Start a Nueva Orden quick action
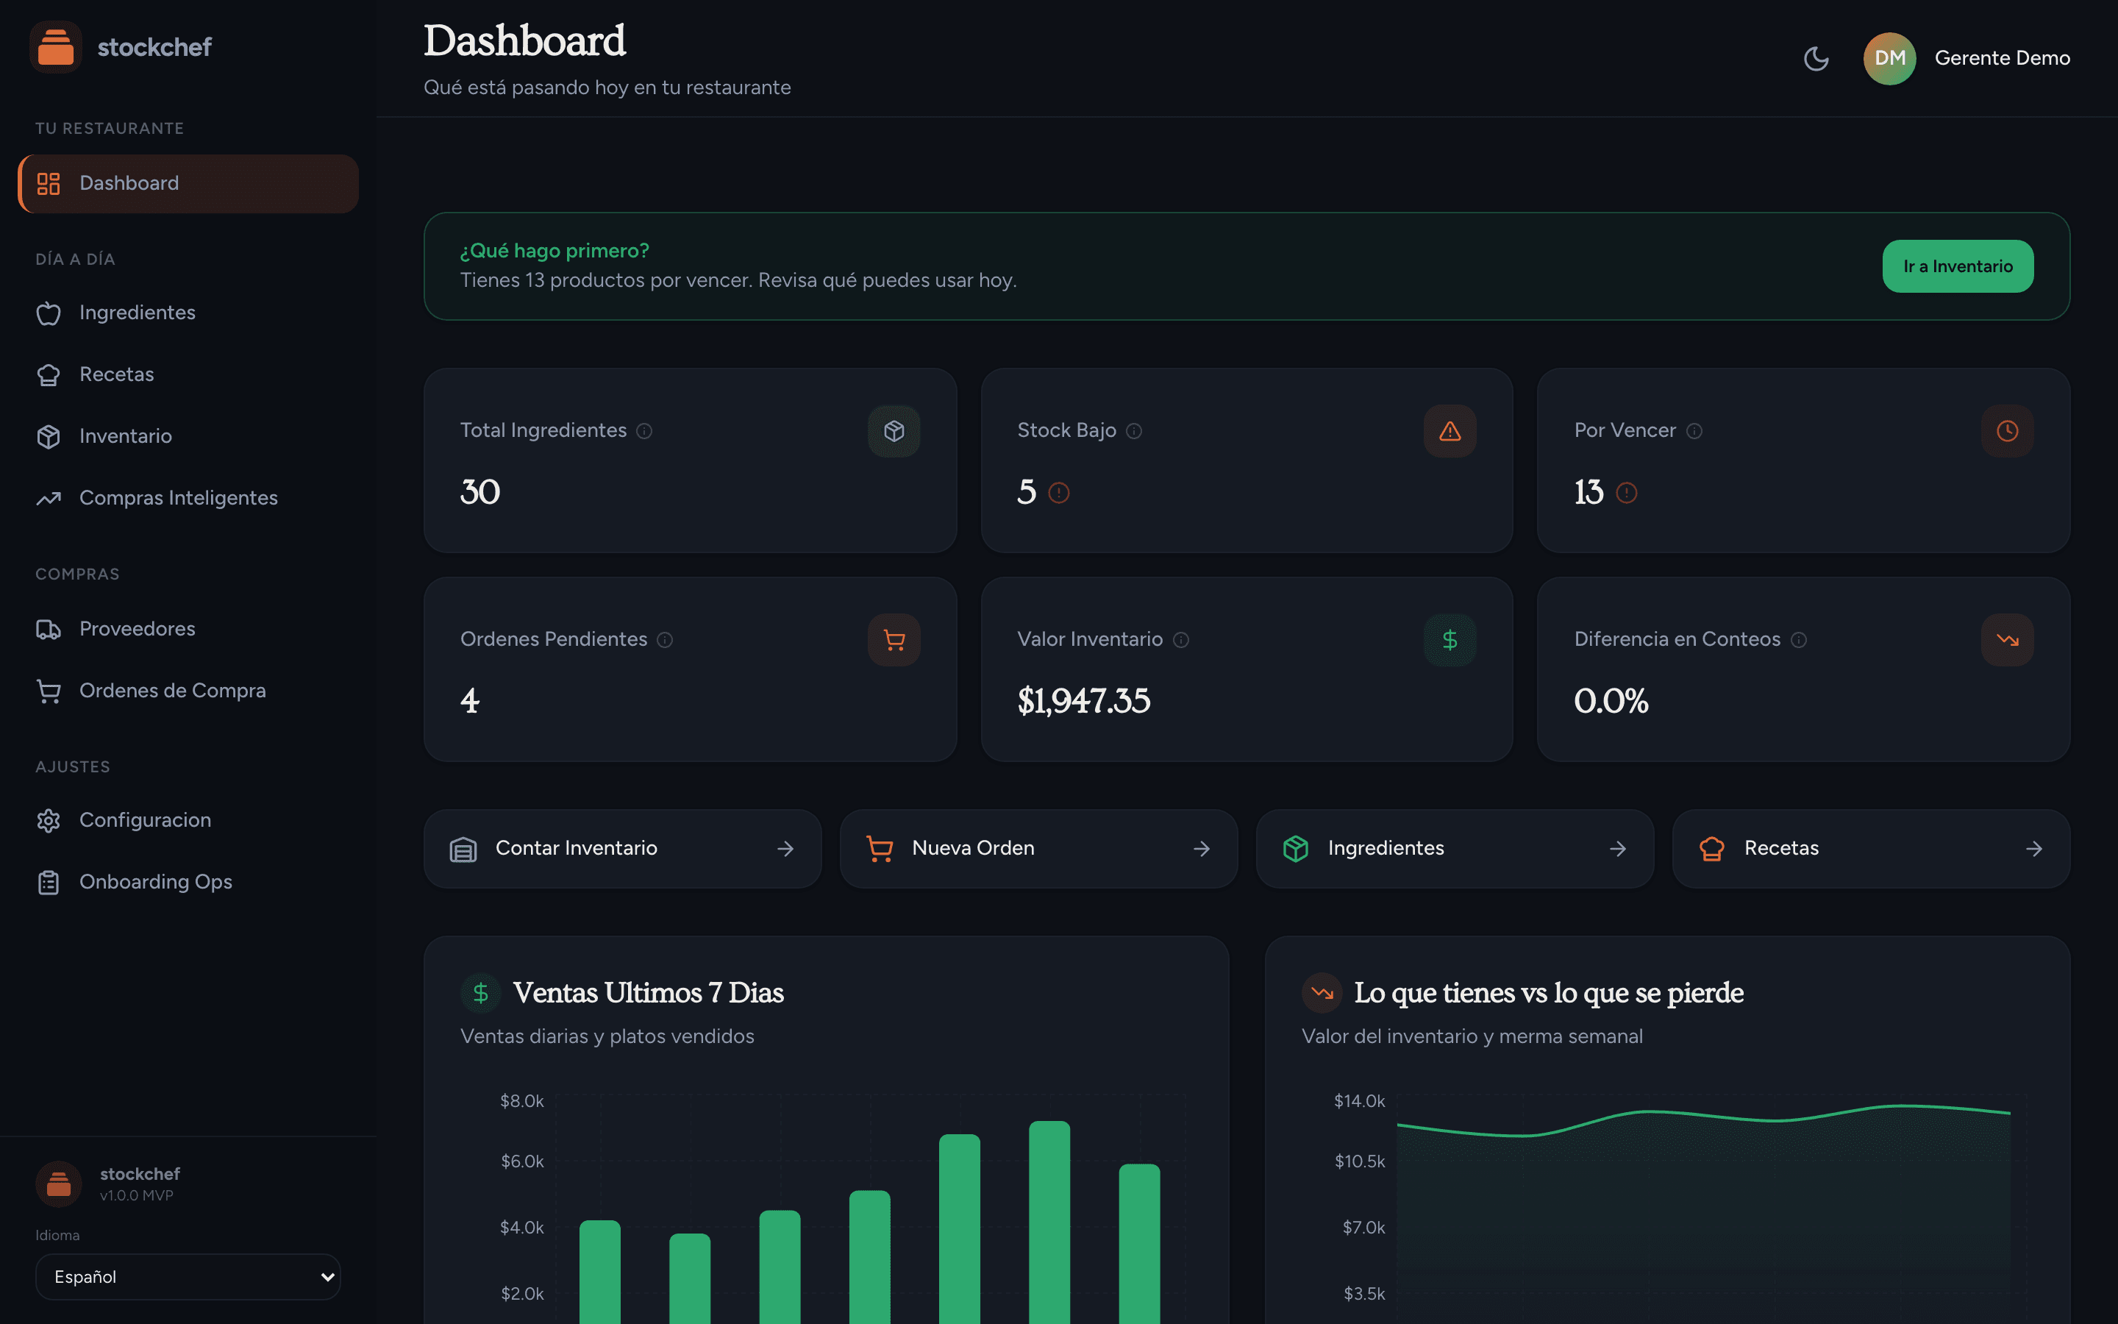The width and height of the screenshot is (2118, 1324). tap(1039, 849)
